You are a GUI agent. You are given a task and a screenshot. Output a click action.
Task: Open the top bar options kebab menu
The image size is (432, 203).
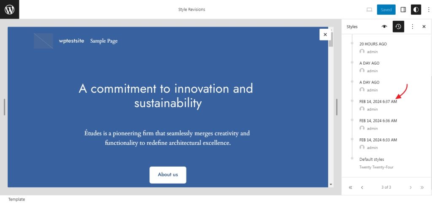[x=429, y=10]
